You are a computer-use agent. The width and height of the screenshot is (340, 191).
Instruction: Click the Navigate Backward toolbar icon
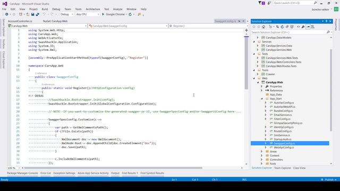pos(7,14)
